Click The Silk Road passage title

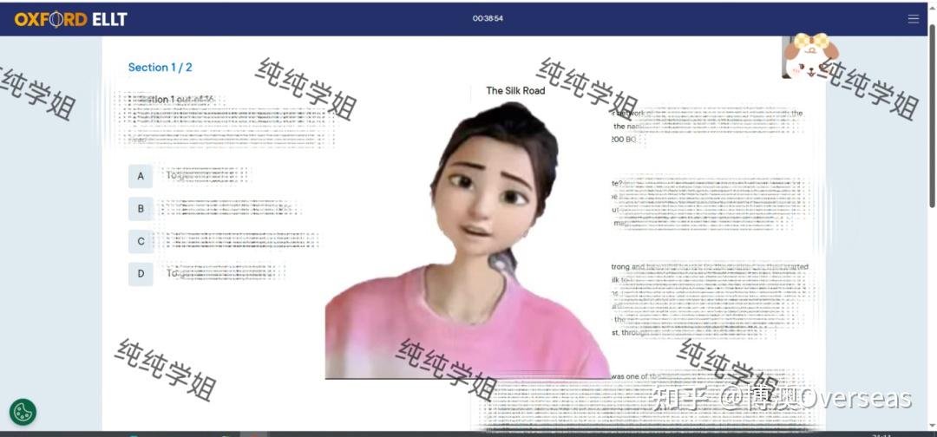coord(515,91)
